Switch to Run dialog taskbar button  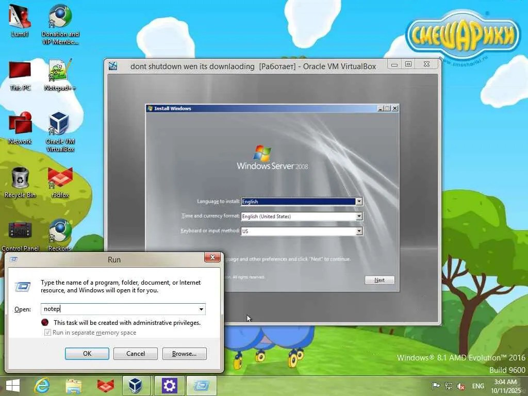click(x=202, y=386)
